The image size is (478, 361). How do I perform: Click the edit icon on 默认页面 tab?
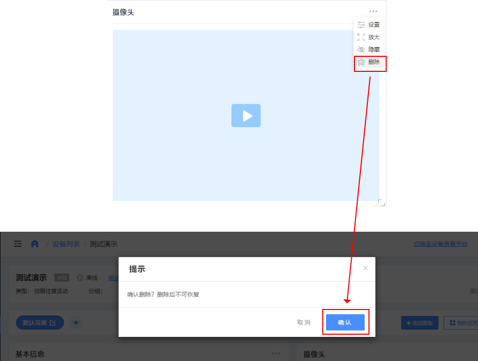tap(53, 323)
